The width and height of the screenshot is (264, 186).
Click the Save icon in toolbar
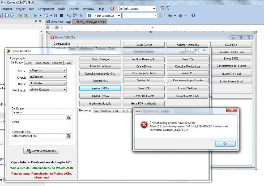pos(7,16)
